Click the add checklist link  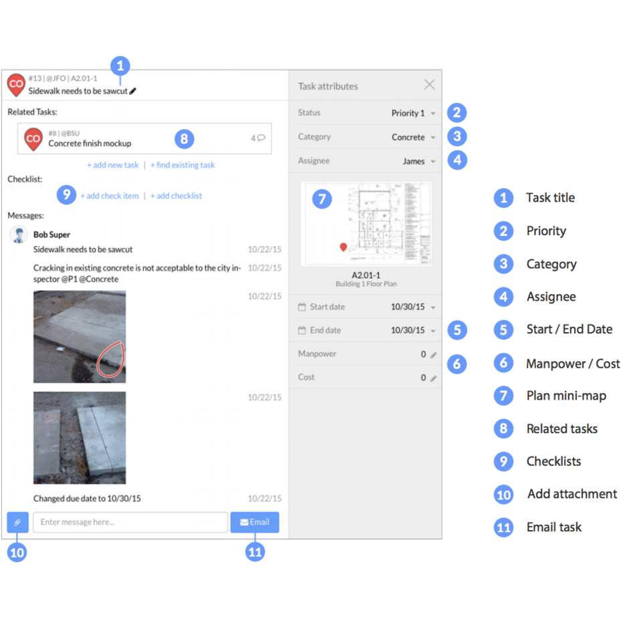click(176, 196)
